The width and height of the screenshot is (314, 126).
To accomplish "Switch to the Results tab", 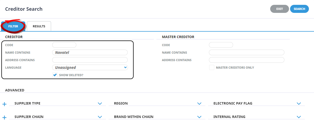I will click(x=39, y=26).
